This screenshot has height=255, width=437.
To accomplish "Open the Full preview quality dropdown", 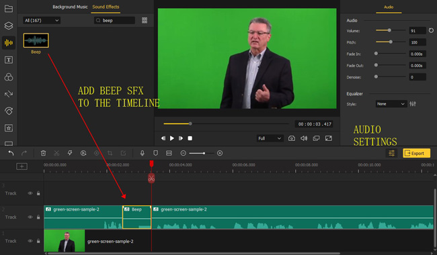I will (270, 138).
